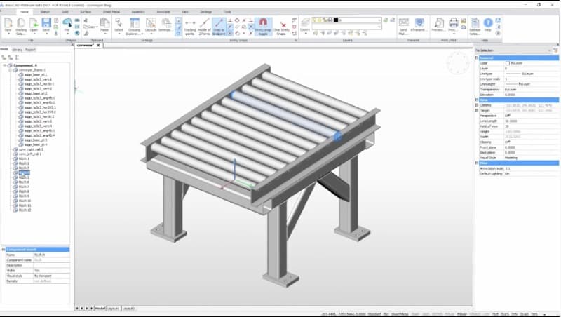561x317 pixels.
Task: Toggle DYN in the status bar
Action: coord(515,314)
